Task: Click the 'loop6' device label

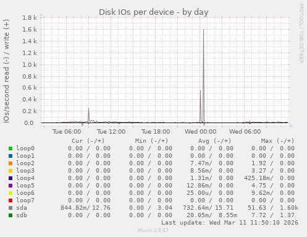Action: 25,193
